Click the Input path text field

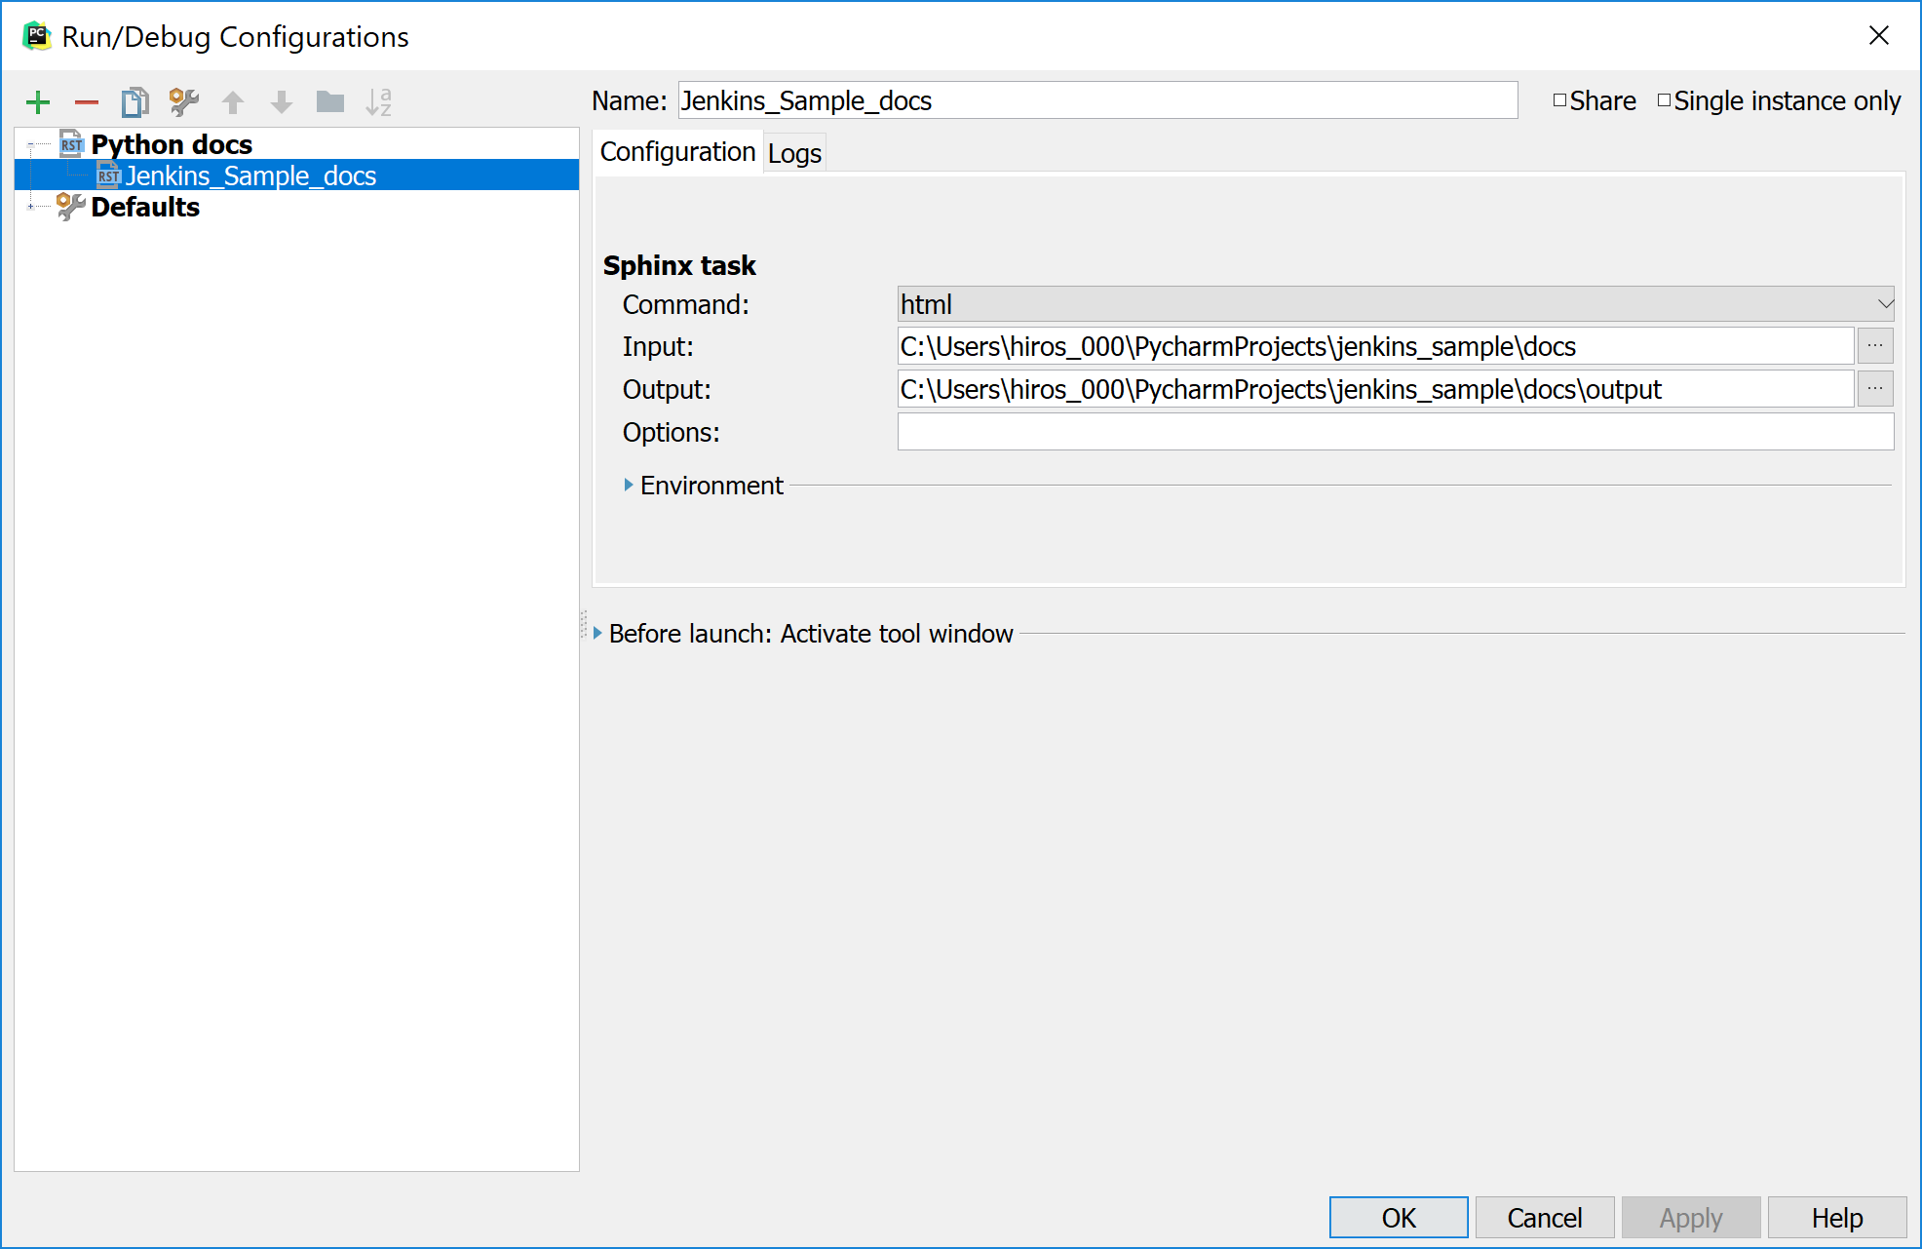1375,346
